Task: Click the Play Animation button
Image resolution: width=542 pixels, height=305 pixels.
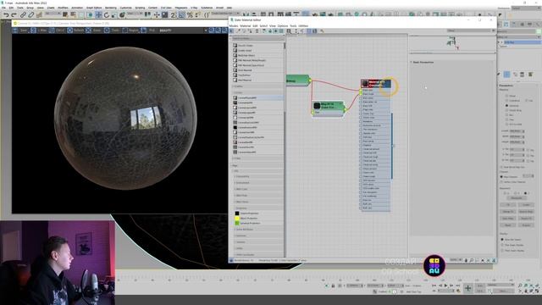Action: [446, 286]
